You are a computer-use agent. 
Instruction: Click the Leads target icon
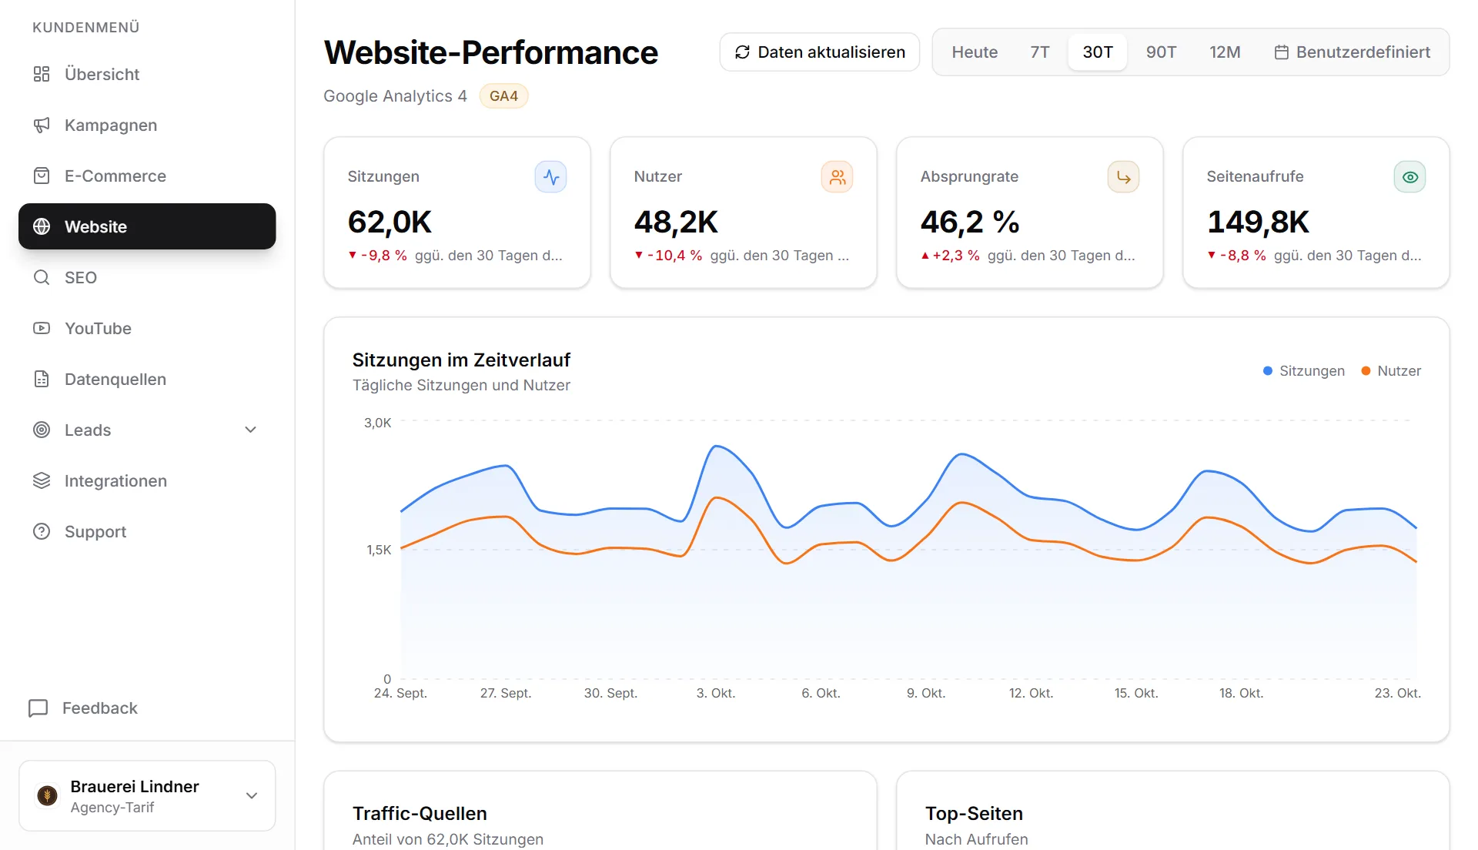(x=42, y=430)
